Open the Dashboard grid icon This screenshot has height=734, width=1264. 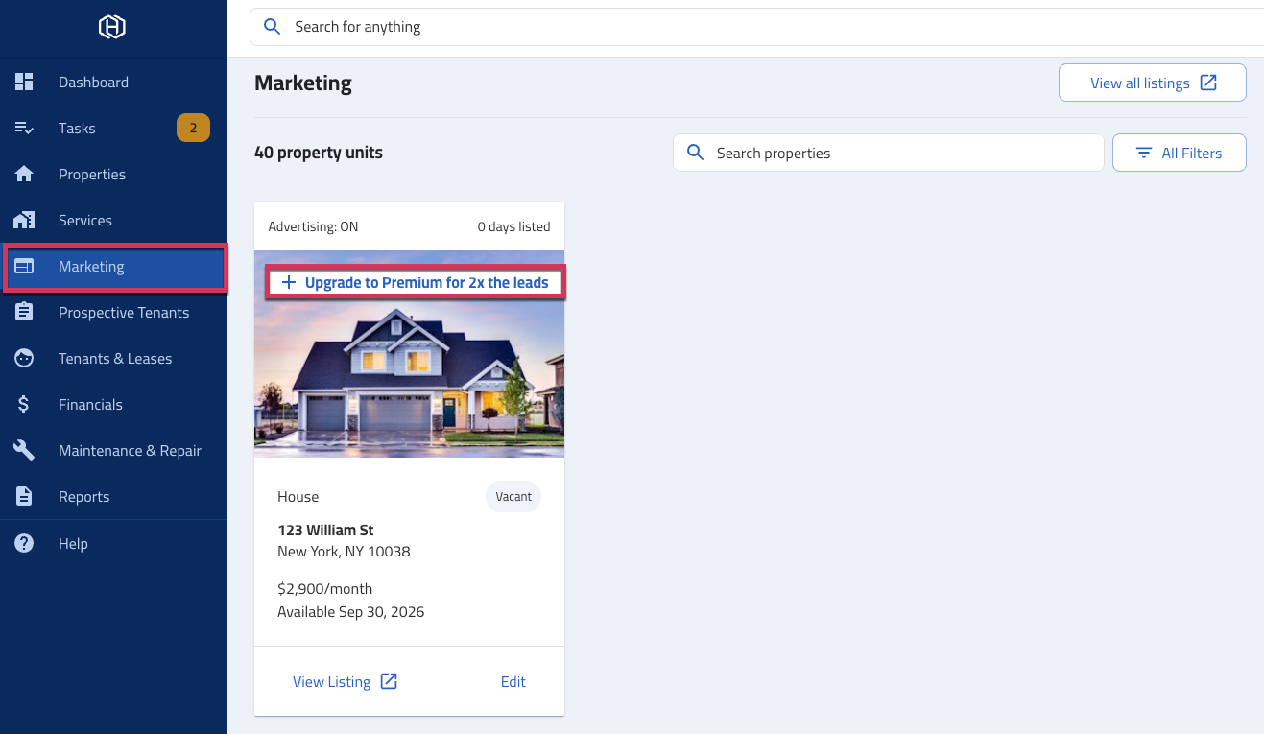(24, 82)
